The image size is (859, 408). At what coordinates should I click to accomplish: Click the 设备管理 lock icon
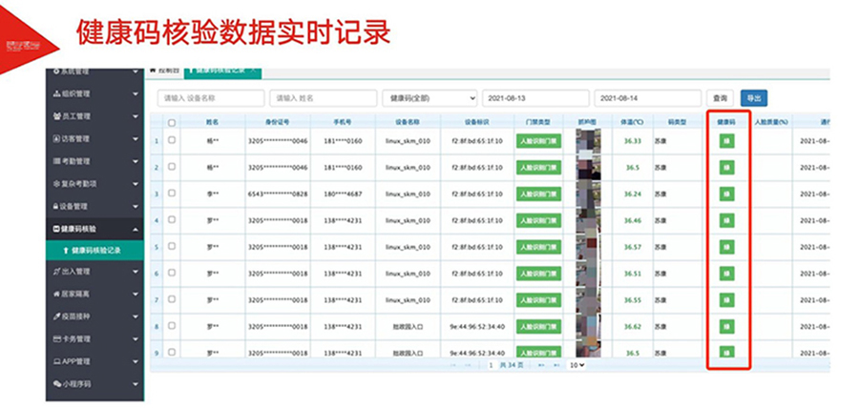point(56,206)
